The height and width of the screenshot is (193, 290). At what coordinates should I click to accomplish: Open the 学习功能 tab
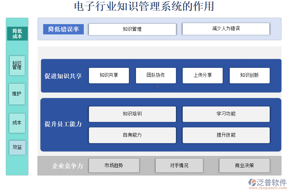[x=226, y=114]
